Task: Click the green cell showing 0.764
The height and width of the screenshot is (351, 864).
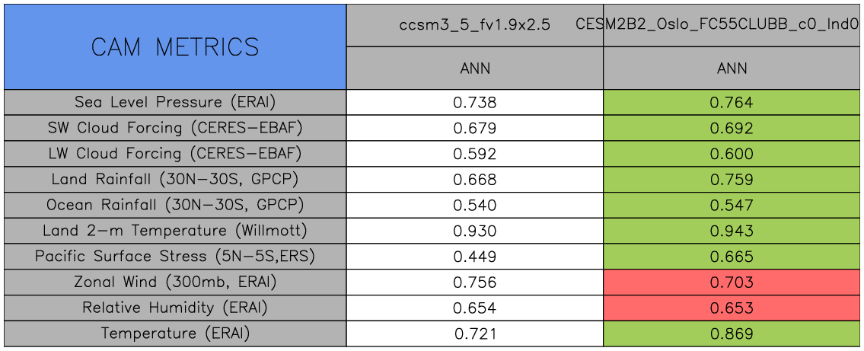Action: pos(732,102)
